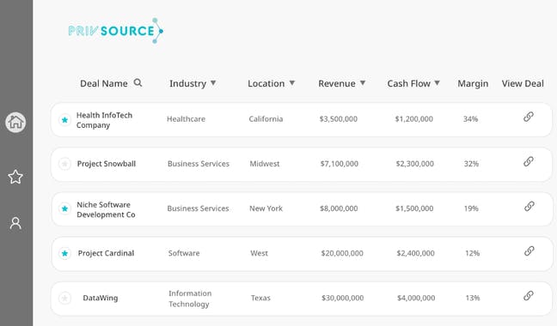
Task: Select the Project Cardinal deal name
Action: pos(106,253)
